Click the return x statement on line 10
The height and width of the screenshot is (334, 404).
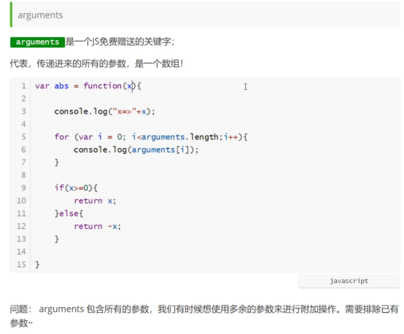coord(95,201)
